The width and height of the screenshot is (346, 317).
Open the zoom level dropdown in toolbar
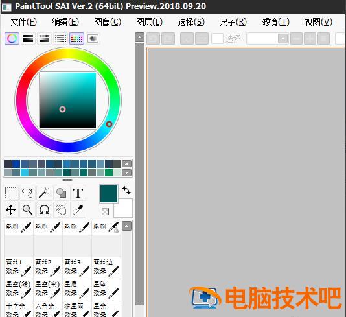tap(283, 39)
